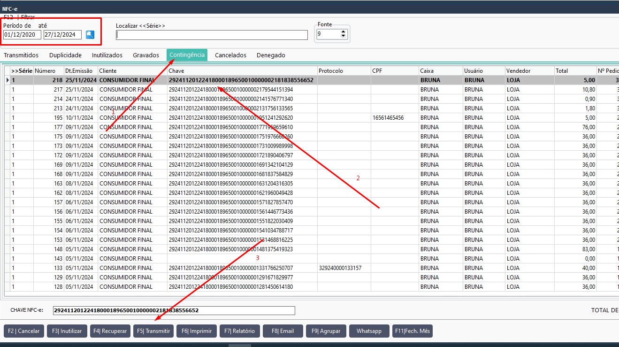Focus the Localizar Série search field

point(212,35)
